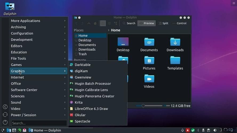Open the Sound menu category
237x133 pixels.
point(39,102)
